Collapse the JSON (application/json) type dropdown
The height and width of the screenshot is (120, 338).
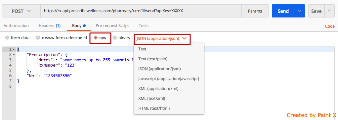[162, 39]
